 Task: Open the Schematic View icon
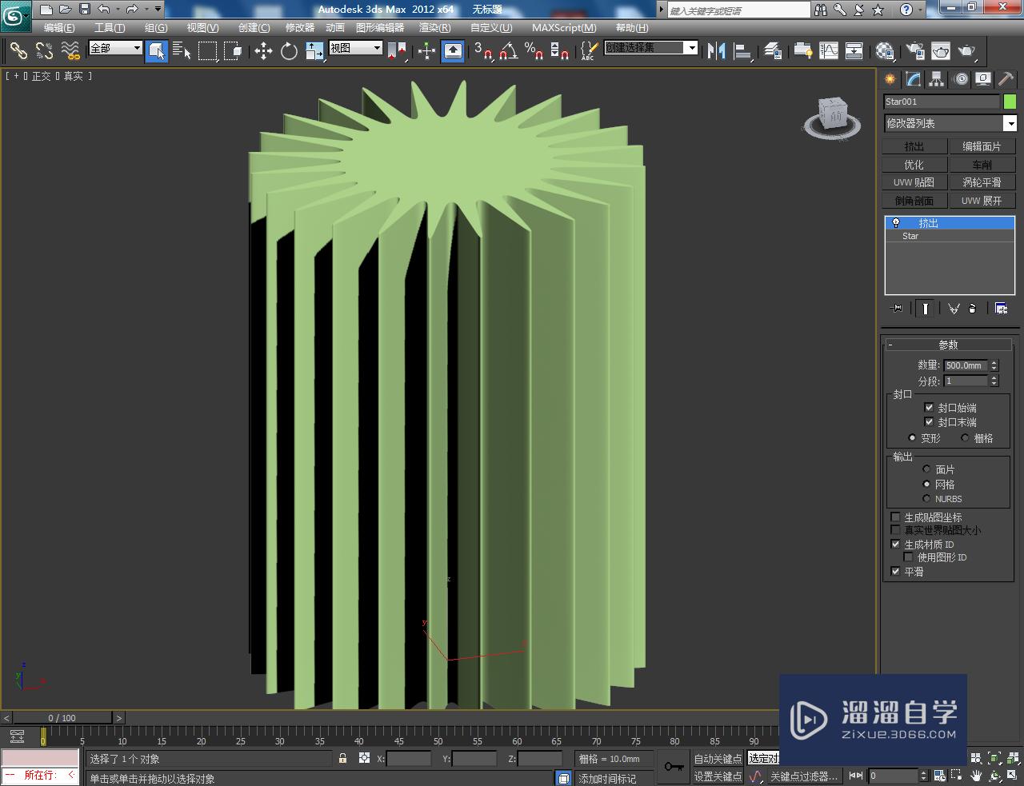click(854, 51)
